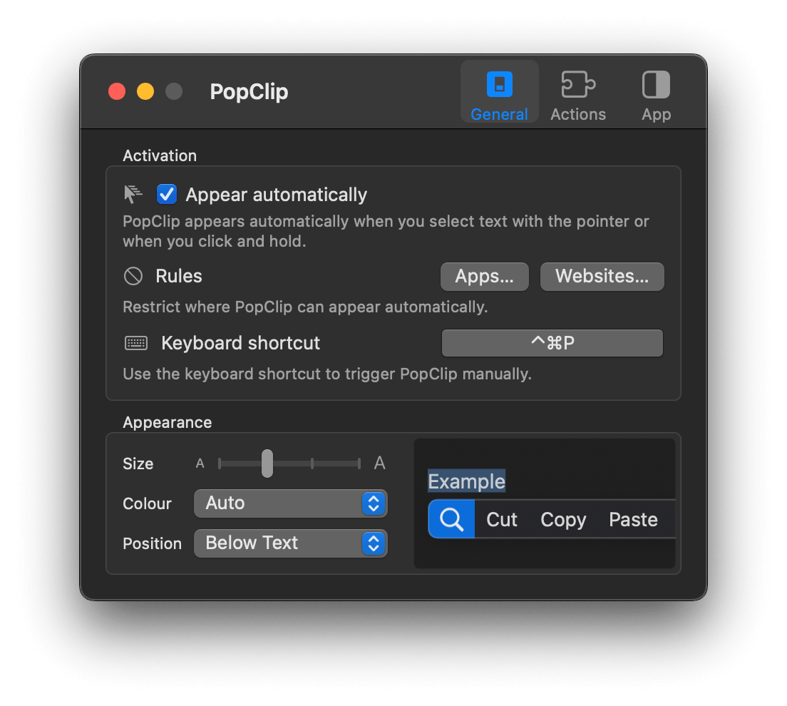The height and width of the screenshot is (706, 787).
Task: Click the large A at slider end
Action: click(379, 464)
